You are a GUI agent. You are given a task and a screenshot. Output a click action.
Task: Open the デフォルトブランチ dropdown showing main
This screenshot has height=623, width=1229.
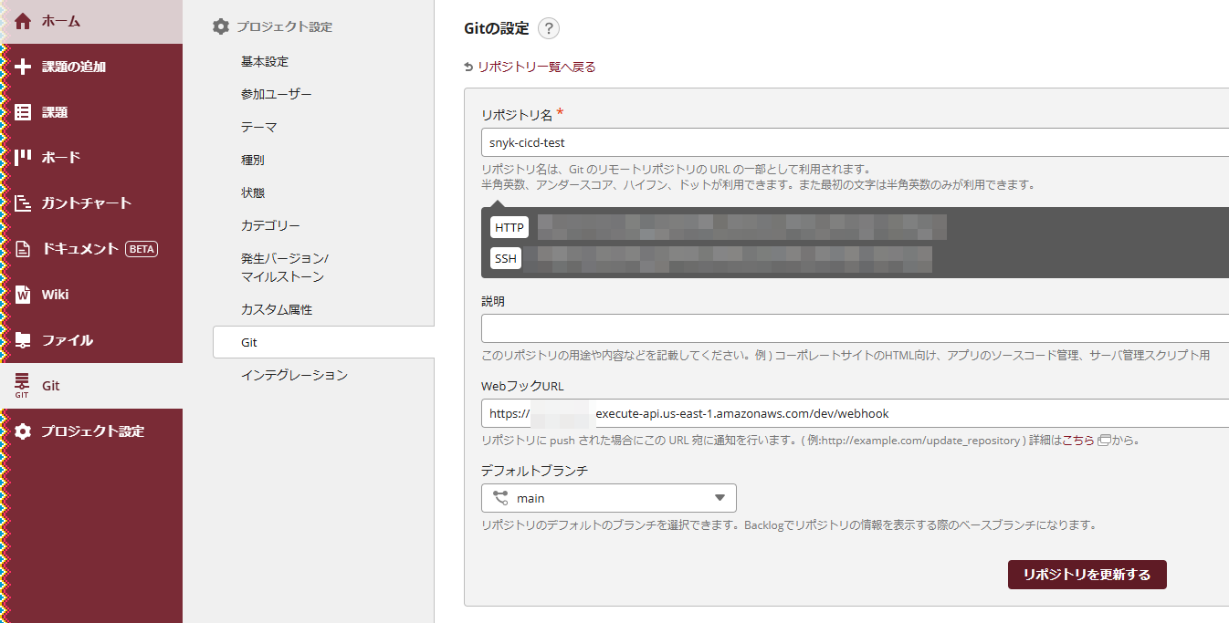pyautogui.click(x=608, y=498)
